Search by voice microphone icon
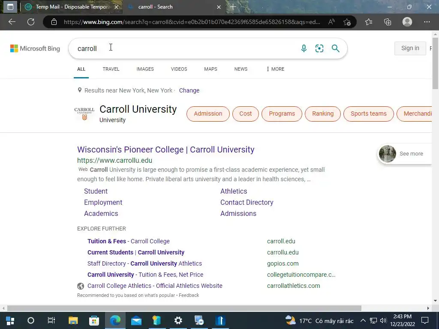The image size is (439, 329). (304, 48)
